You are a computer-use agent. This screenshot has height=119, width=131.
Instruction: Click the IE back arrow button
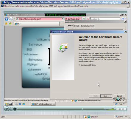click(x=7, y=19)
